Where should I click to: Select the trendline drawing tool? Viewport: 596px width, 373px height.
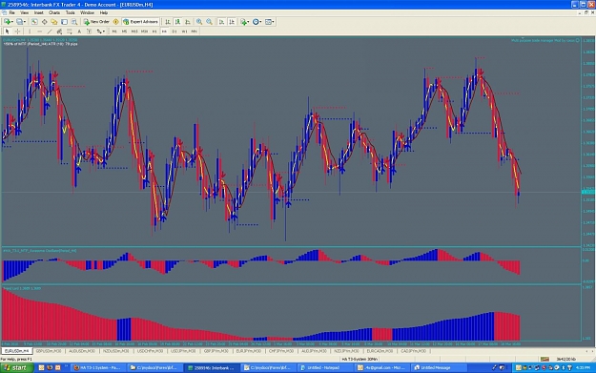50,31
